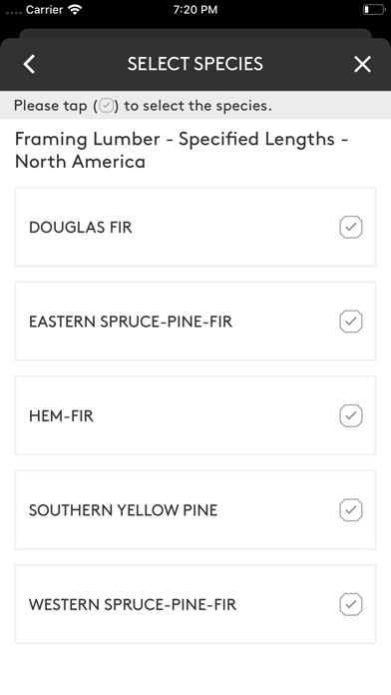
Task: Tap the 7:20 PM clock
Action: pyautogui.click(x=195, y=10)
